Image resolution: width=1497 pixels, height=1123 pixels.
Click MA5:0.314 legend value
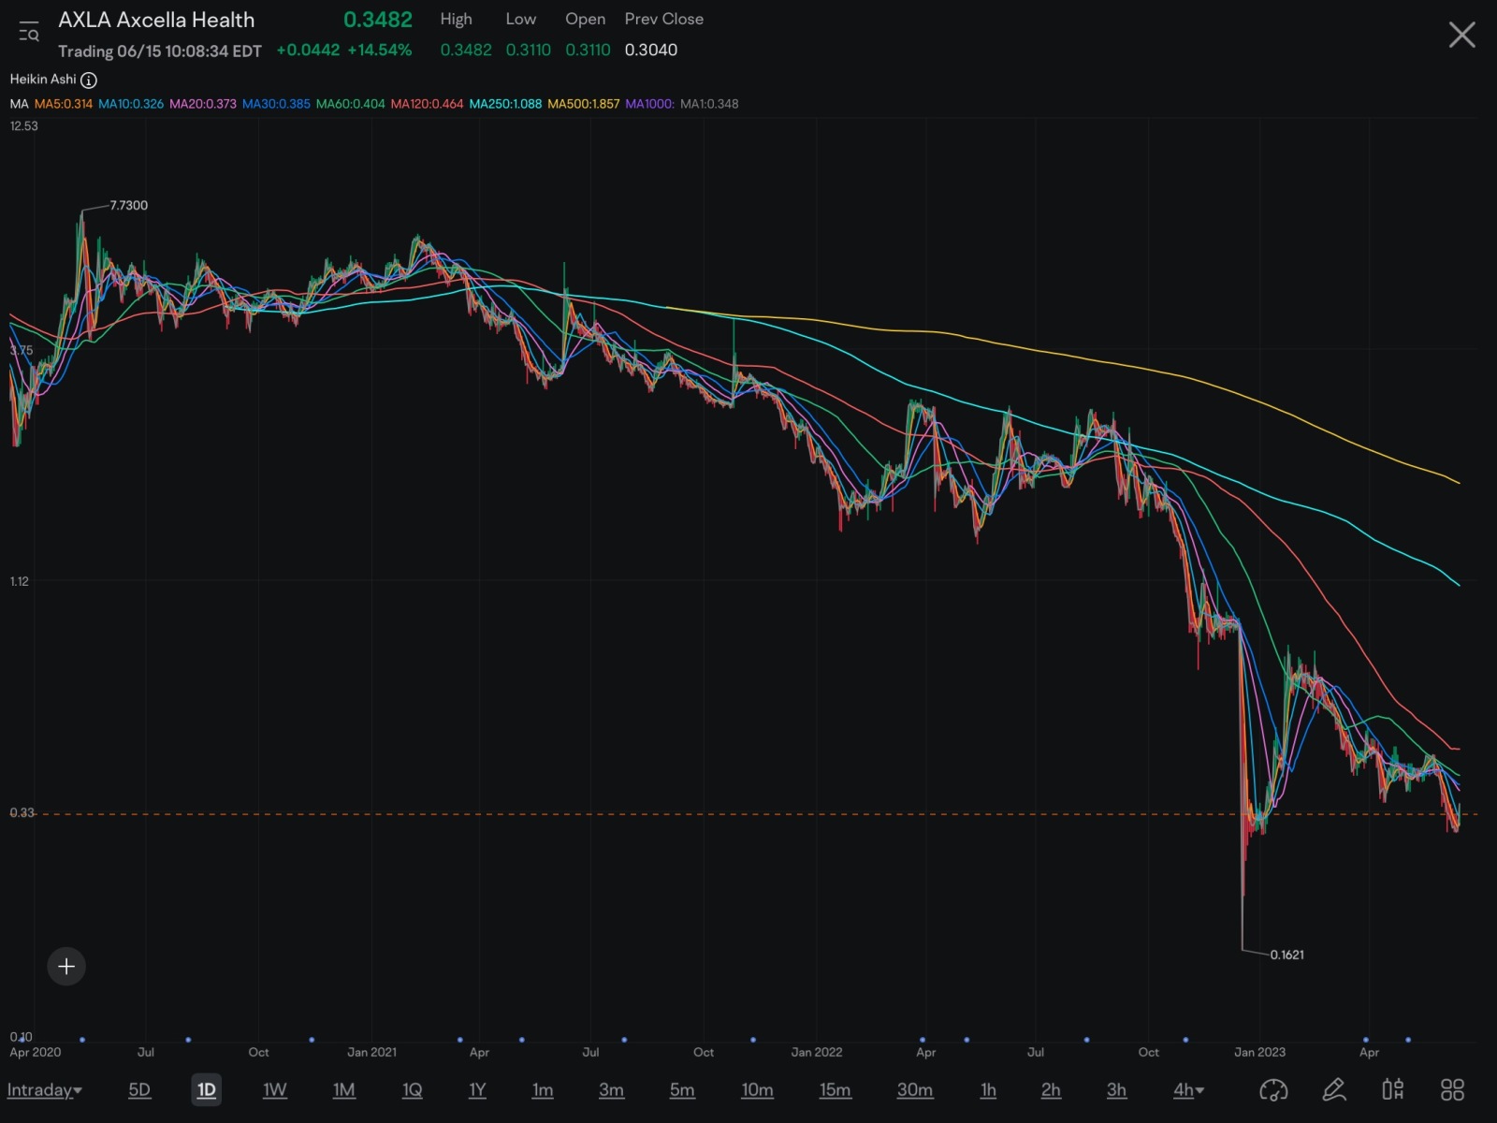[x=64, y=104]
